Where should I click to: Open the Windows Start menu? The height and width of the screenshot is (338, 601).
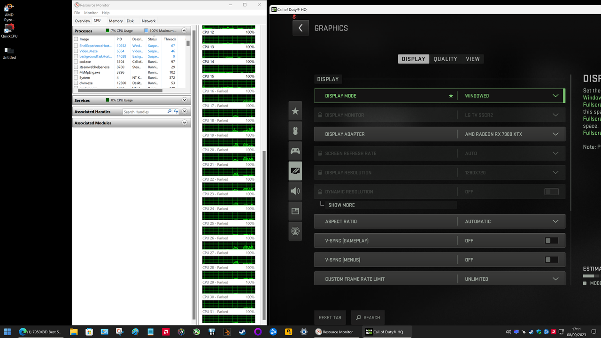pyautogui.click(x=8, y=331)
